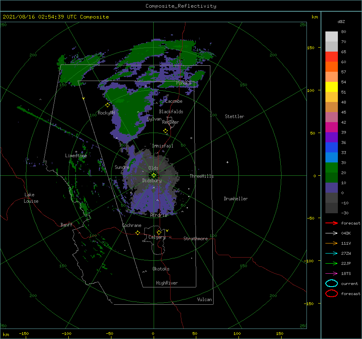This screenshot has width=362, height=339.
Task: Click the Lake Louise label
Action: [31, 198]
